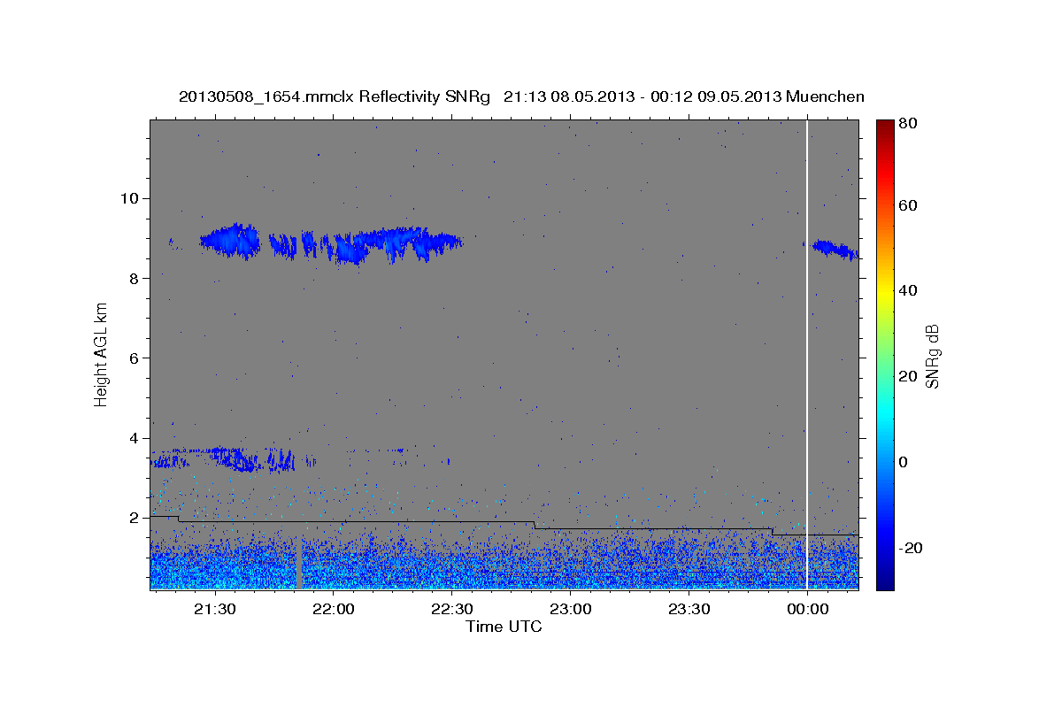Click the height tick label 8
This screenshot has width=1062, height=708.
(x=135, y=278)
